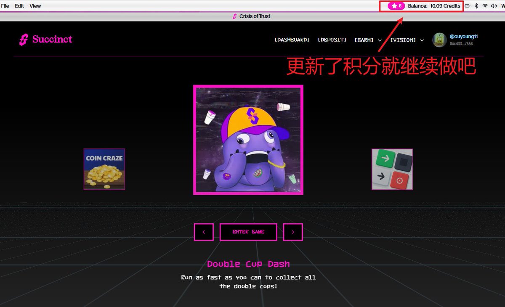This screenshot has width=505, height=307.
Task: Open the View menu
Action: click(x=35, y=6)
